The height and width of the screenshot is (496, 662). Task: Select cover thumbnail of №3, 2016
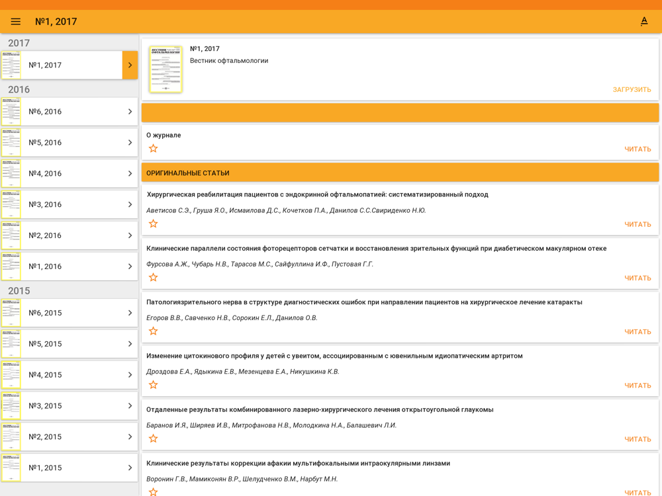[x=11, y=204]
